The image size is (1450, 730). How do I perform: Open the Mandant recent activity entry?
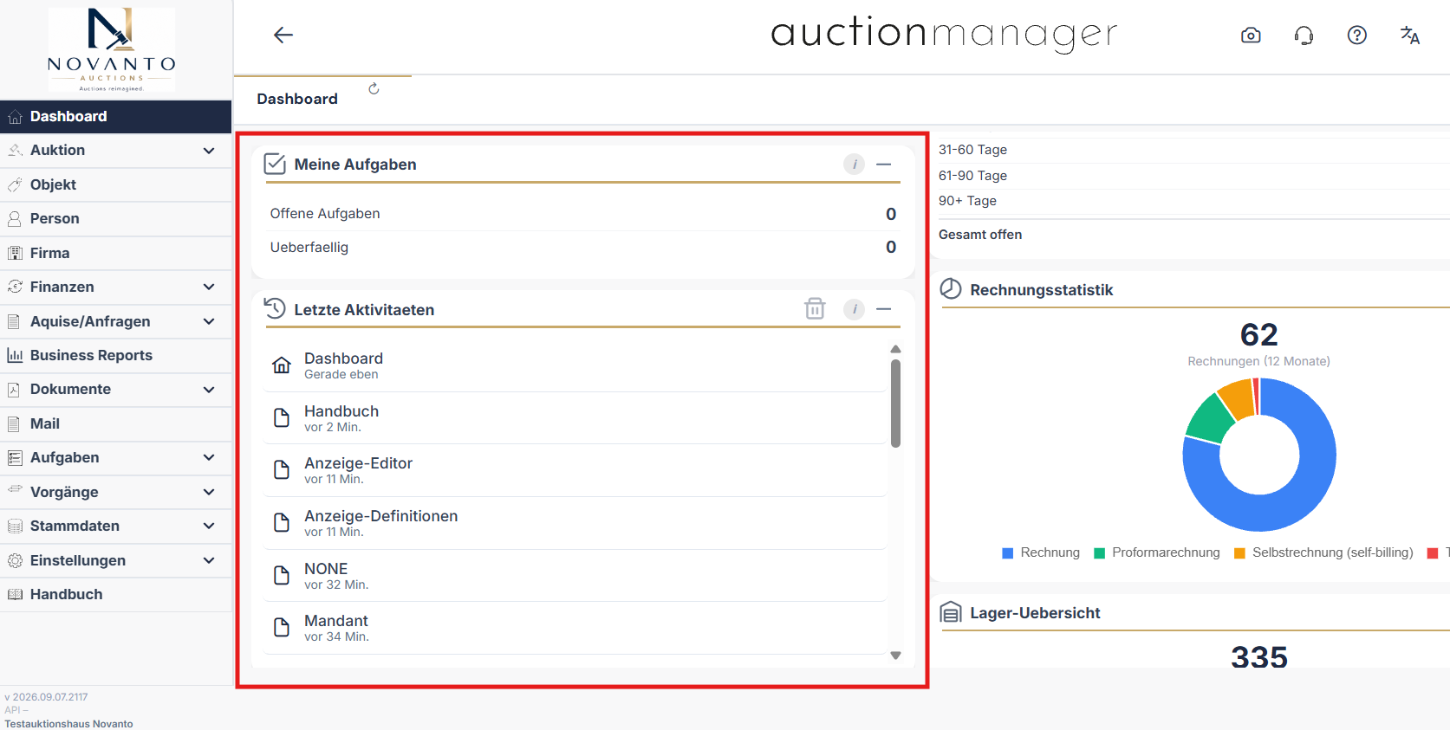pos(575,628)
